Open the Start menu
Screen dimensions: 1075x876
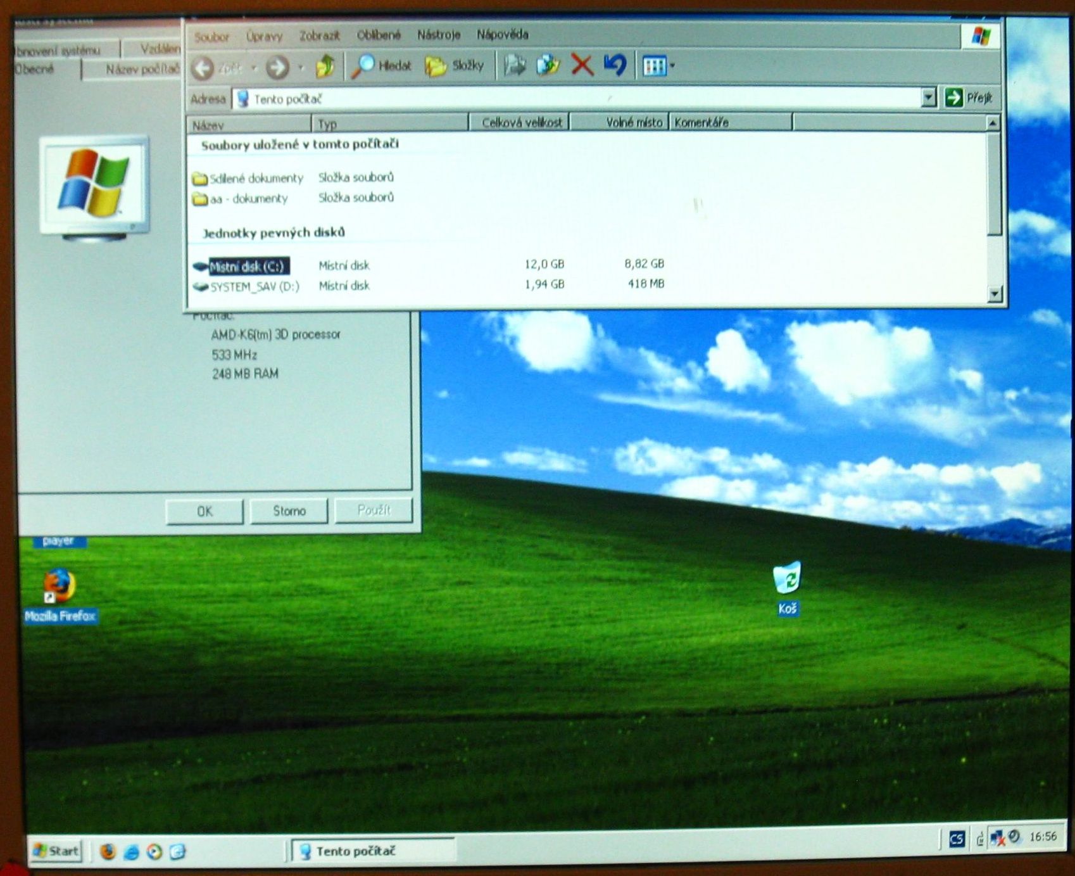[56, 851]
